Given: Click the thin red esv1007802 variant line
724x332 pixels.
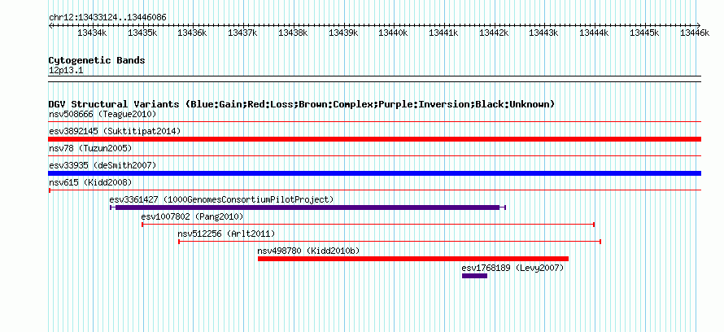Looking at the screenshot, I should tap(368, 225).
